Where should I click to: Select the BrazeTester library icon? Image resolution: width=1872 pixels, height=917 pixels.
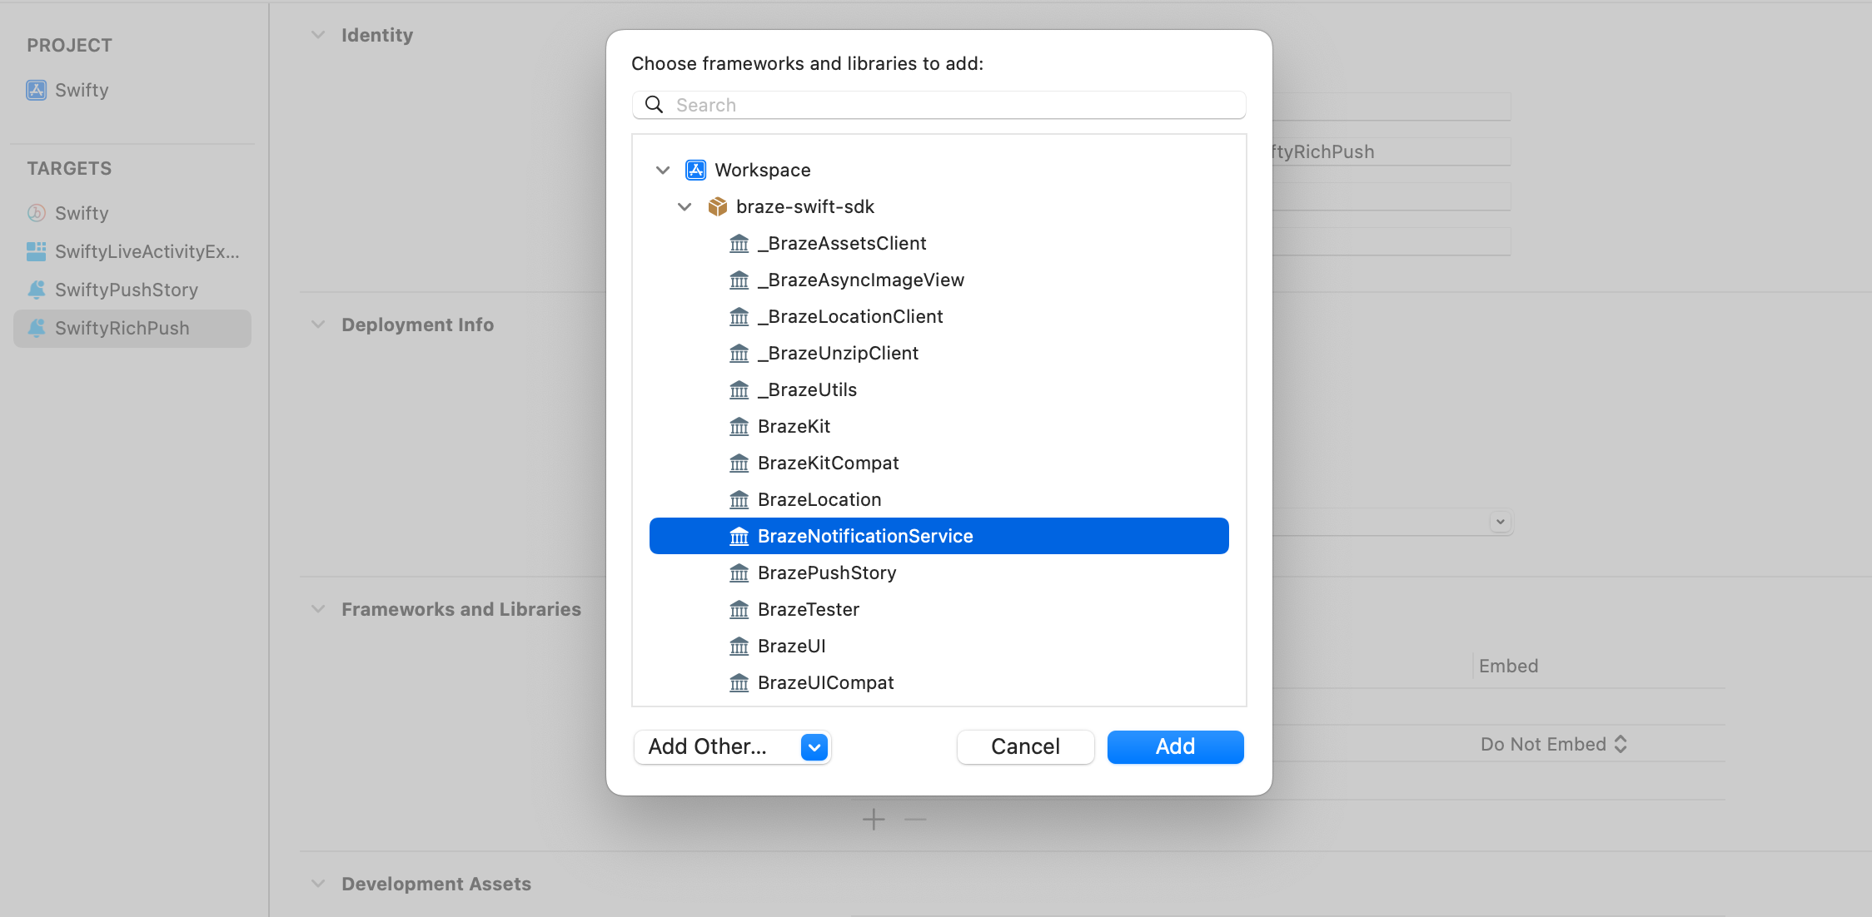pyautogui.click(x=738, y=608)
